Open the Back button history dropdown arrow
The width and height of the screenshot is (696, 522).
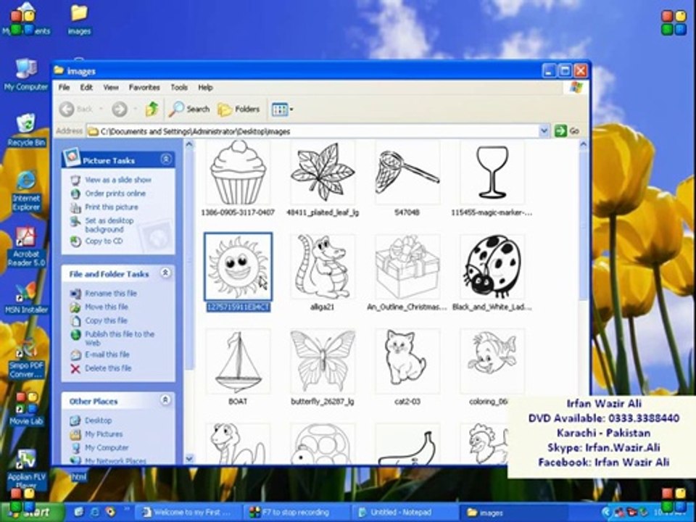coord(101,109)
